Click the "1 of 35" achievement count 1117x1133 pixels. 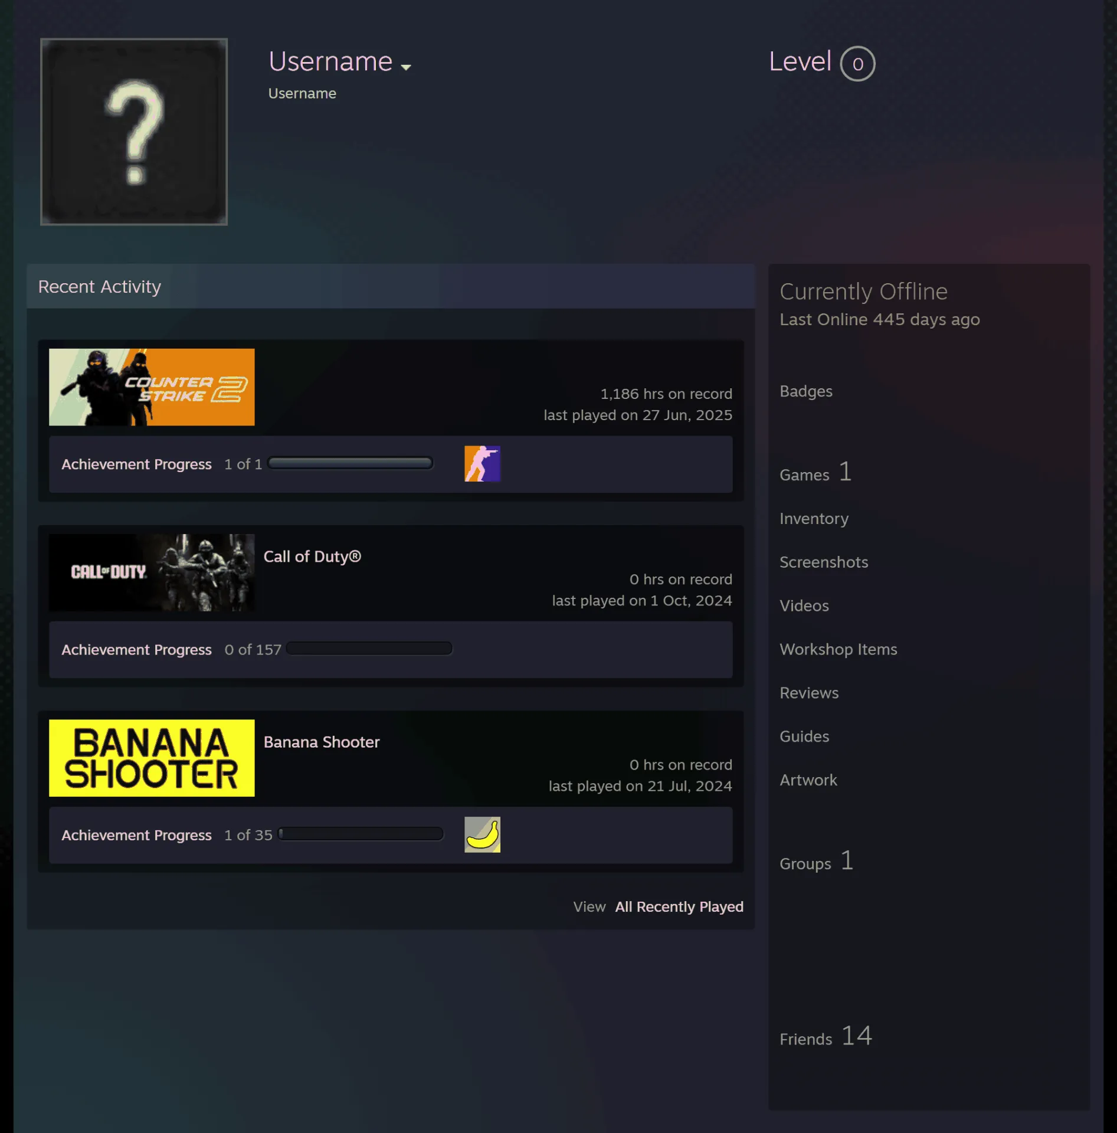coord(248,835)
